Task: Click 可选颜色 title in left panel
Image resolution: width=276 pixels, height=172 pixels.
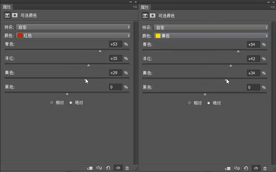Action: 29,16
